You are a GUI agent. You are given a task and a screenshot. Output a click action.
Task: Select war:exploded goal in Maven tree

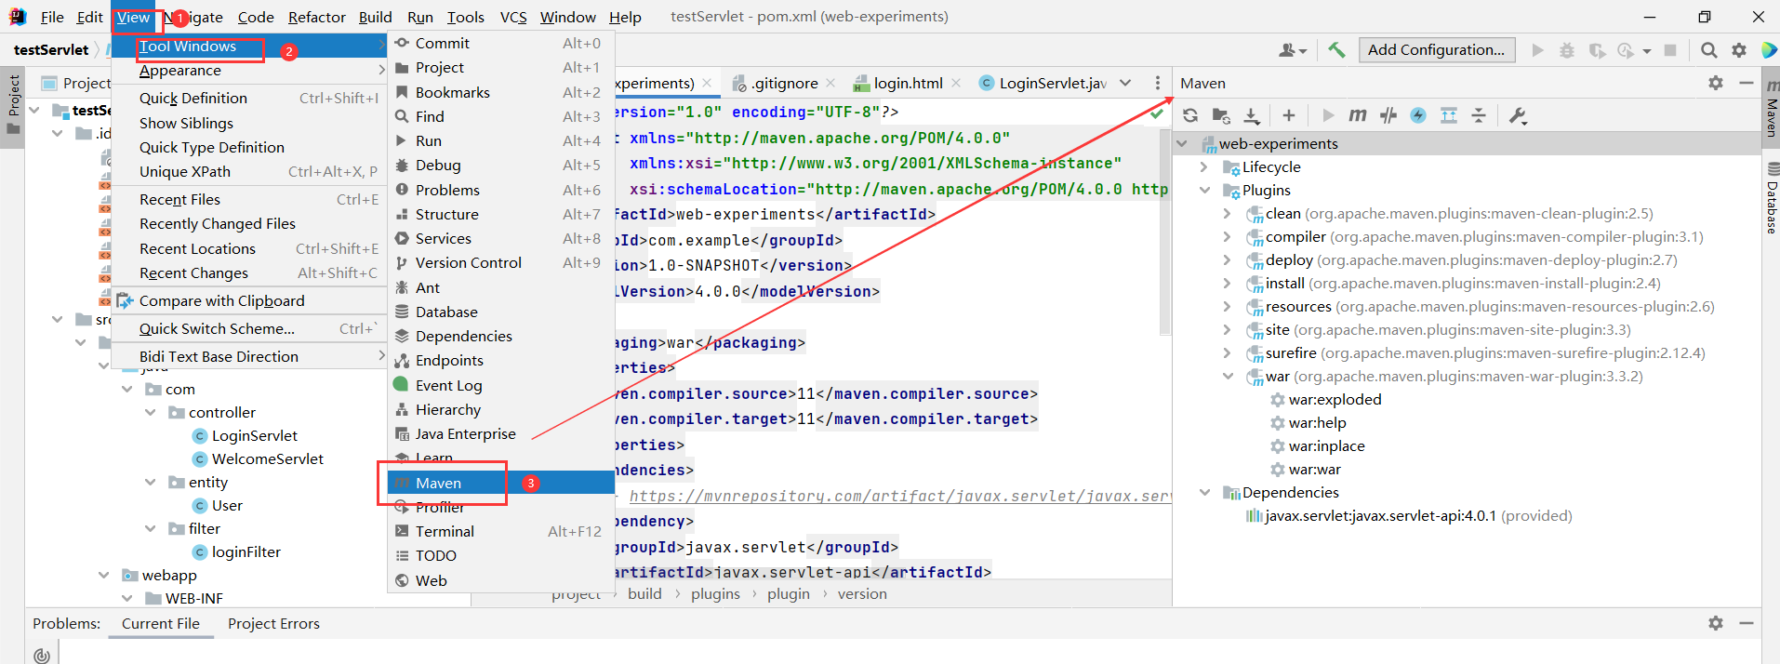click(x=1335, y=399)
